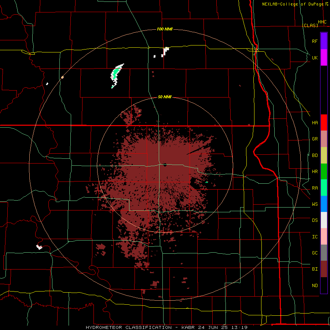Click the GR salmon legend swatch

(x=324, y=139)
